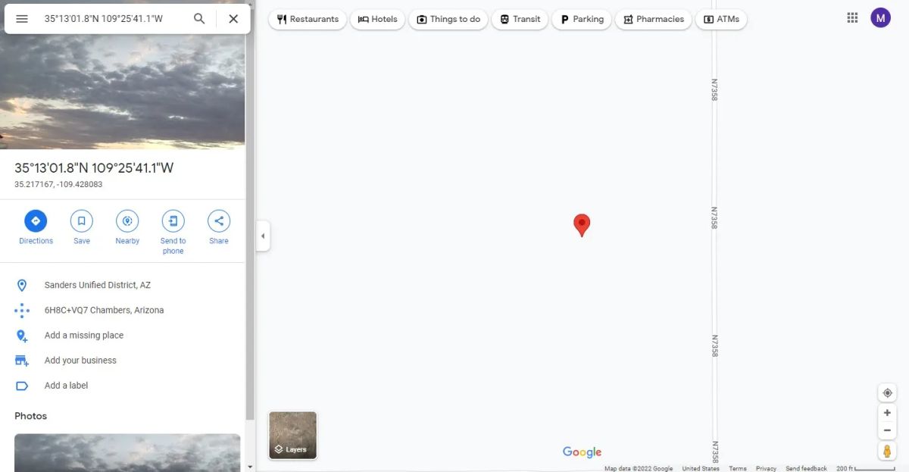Zoom out on the map
Screen dimensions: 909x472
887,430
